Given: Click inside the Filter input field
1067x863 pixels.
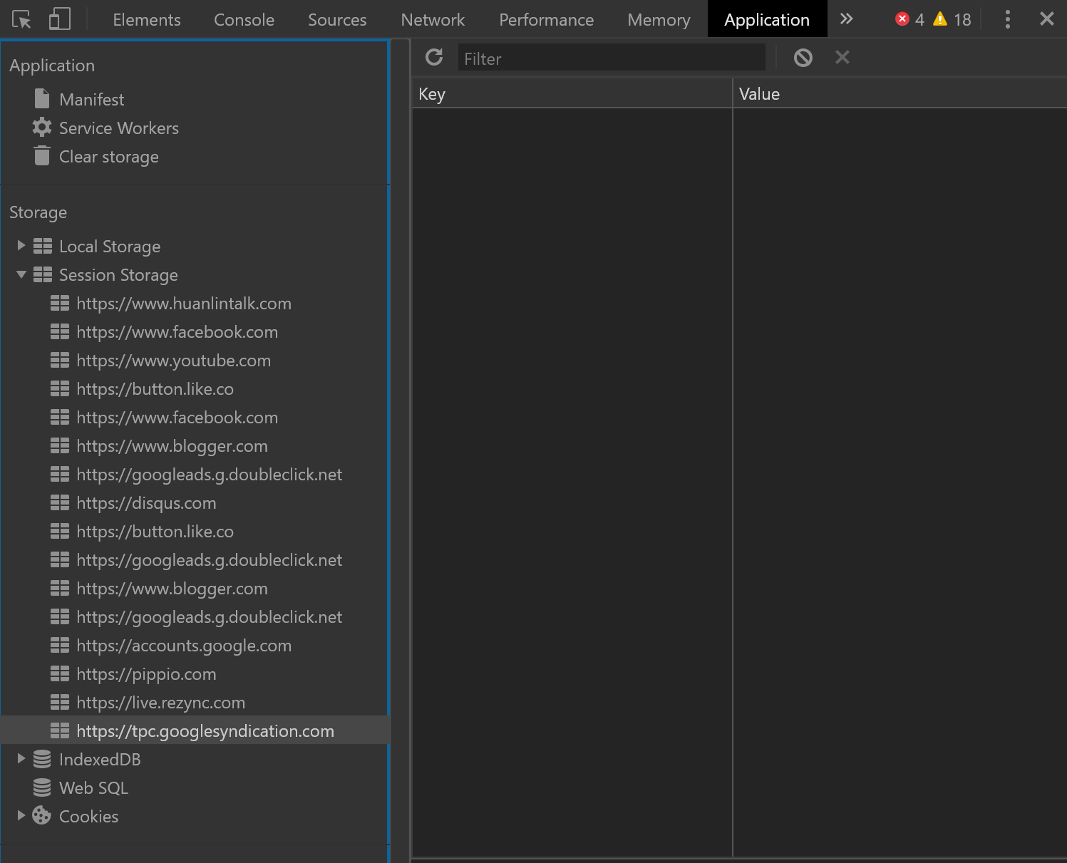Looking at the screenshot, I should pos(612,58).
